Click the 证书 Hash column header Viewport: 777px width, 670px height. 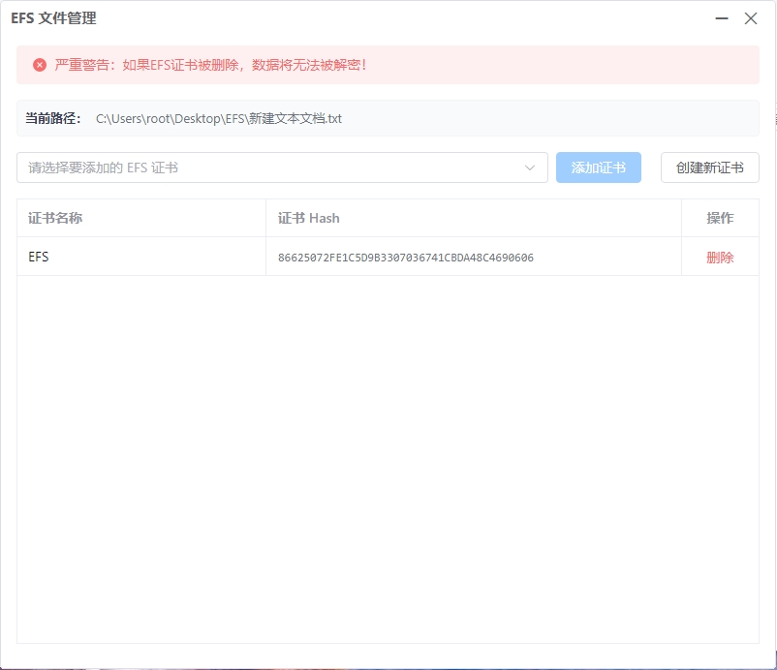click(473, 218)
